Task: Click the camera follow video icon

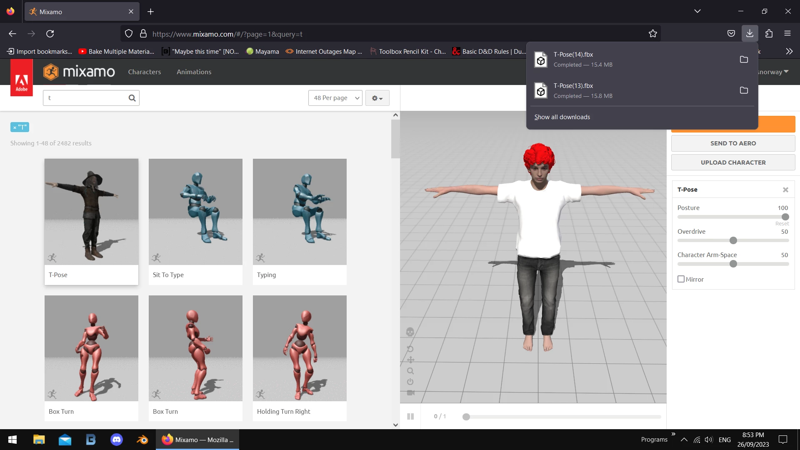Action: 410,392
